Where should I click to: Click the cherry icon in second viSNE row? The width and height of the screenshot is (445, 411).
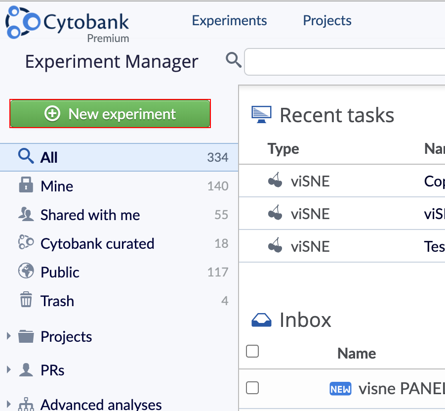[275, 212]
